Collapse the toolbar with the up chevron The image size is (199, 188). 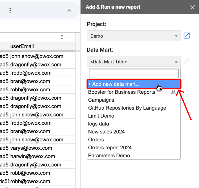(x=69, y=10)
